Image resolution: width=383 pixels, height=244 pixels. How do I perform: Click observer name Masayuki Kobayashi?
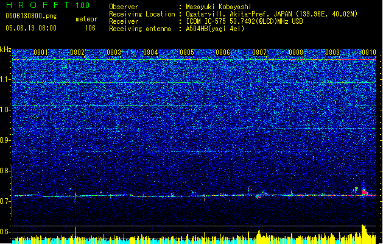click(x=219, y=7)
